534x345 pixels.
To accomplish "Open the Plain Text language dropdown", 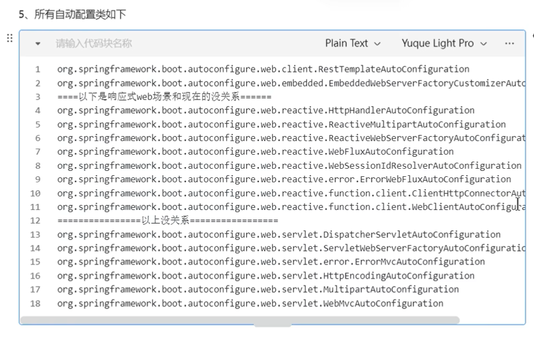I will 353,43.
